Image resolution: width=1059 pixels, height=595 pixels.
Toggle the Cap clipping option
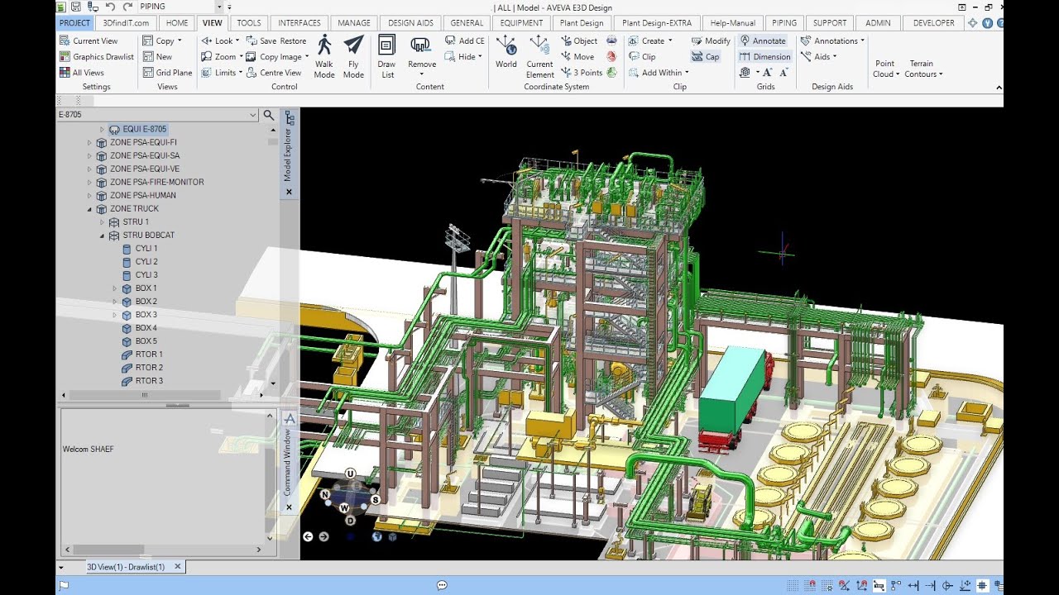coord(706,56)
